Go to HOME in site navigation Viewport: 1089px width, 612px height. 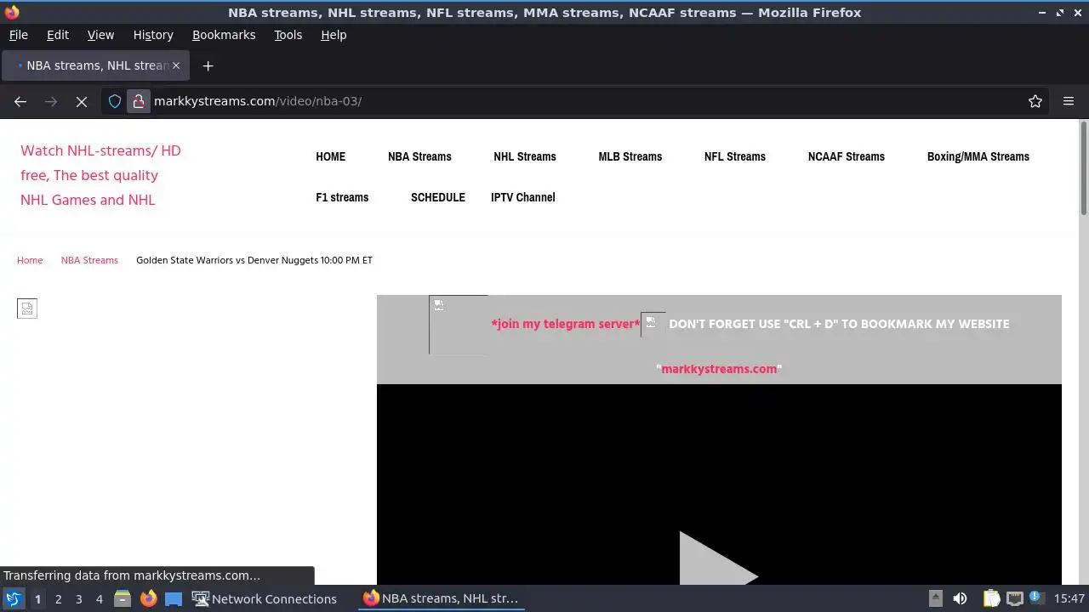coord(330,156)
